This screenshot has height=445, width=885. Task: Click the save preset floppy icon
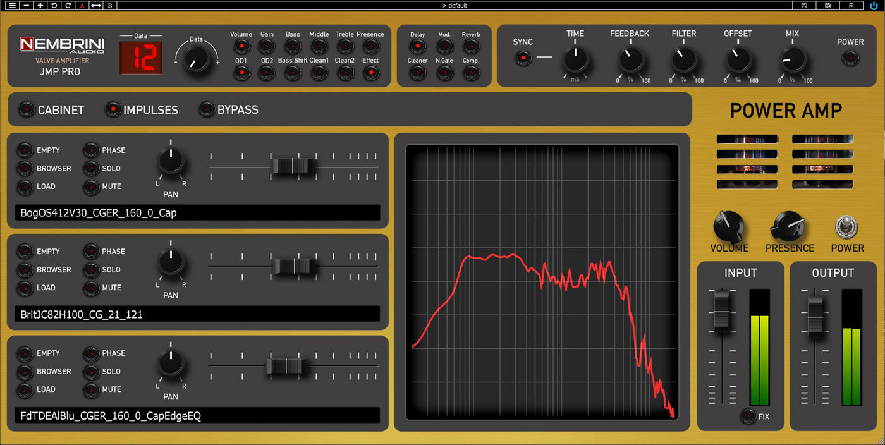click(x=804, y=6)
